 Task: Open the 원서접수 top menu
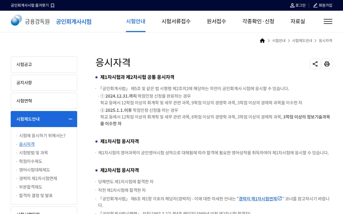click(x=216, y=21)
